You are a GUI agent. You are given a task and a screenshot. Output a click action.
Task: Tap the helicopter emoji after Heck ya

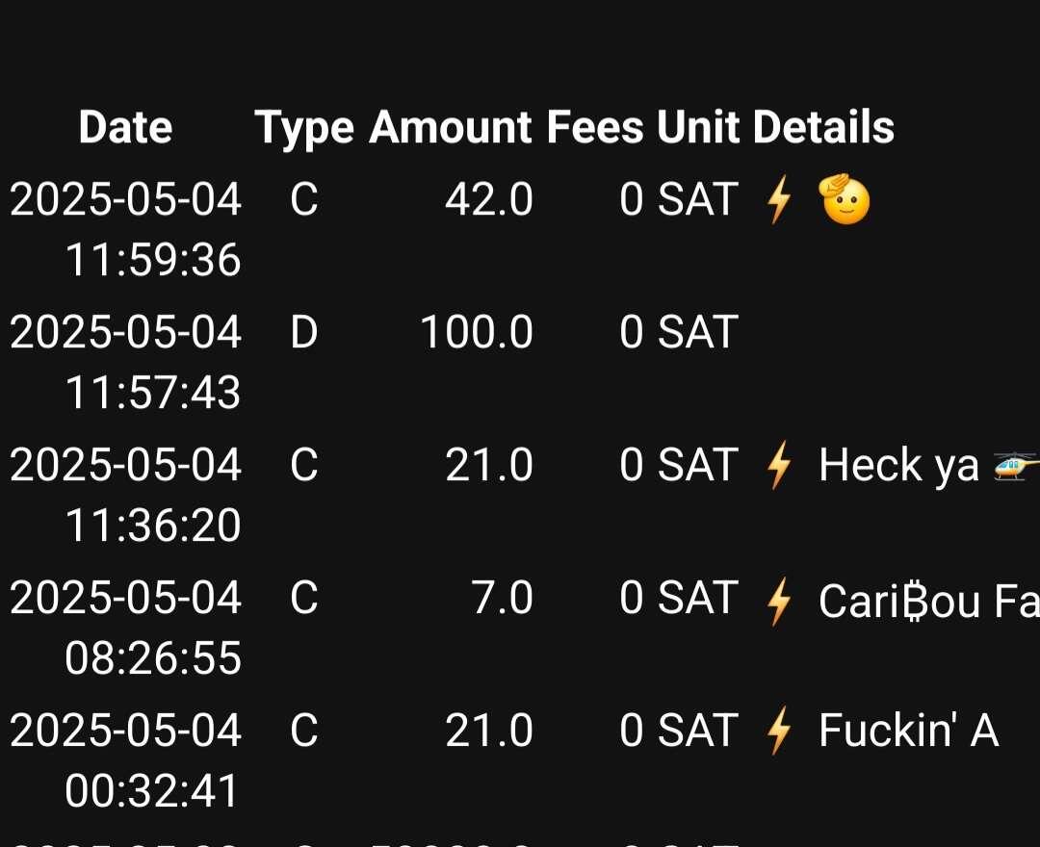[x=1016, y=466]
